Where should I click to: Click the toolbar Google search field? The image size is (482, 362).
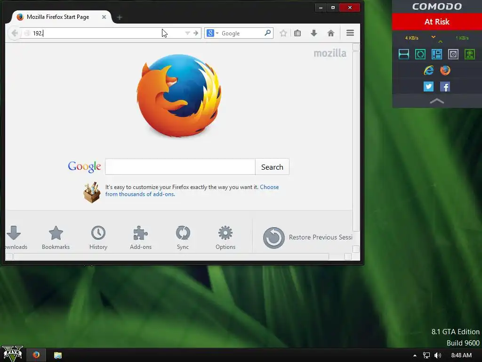(x=241, y=33)
